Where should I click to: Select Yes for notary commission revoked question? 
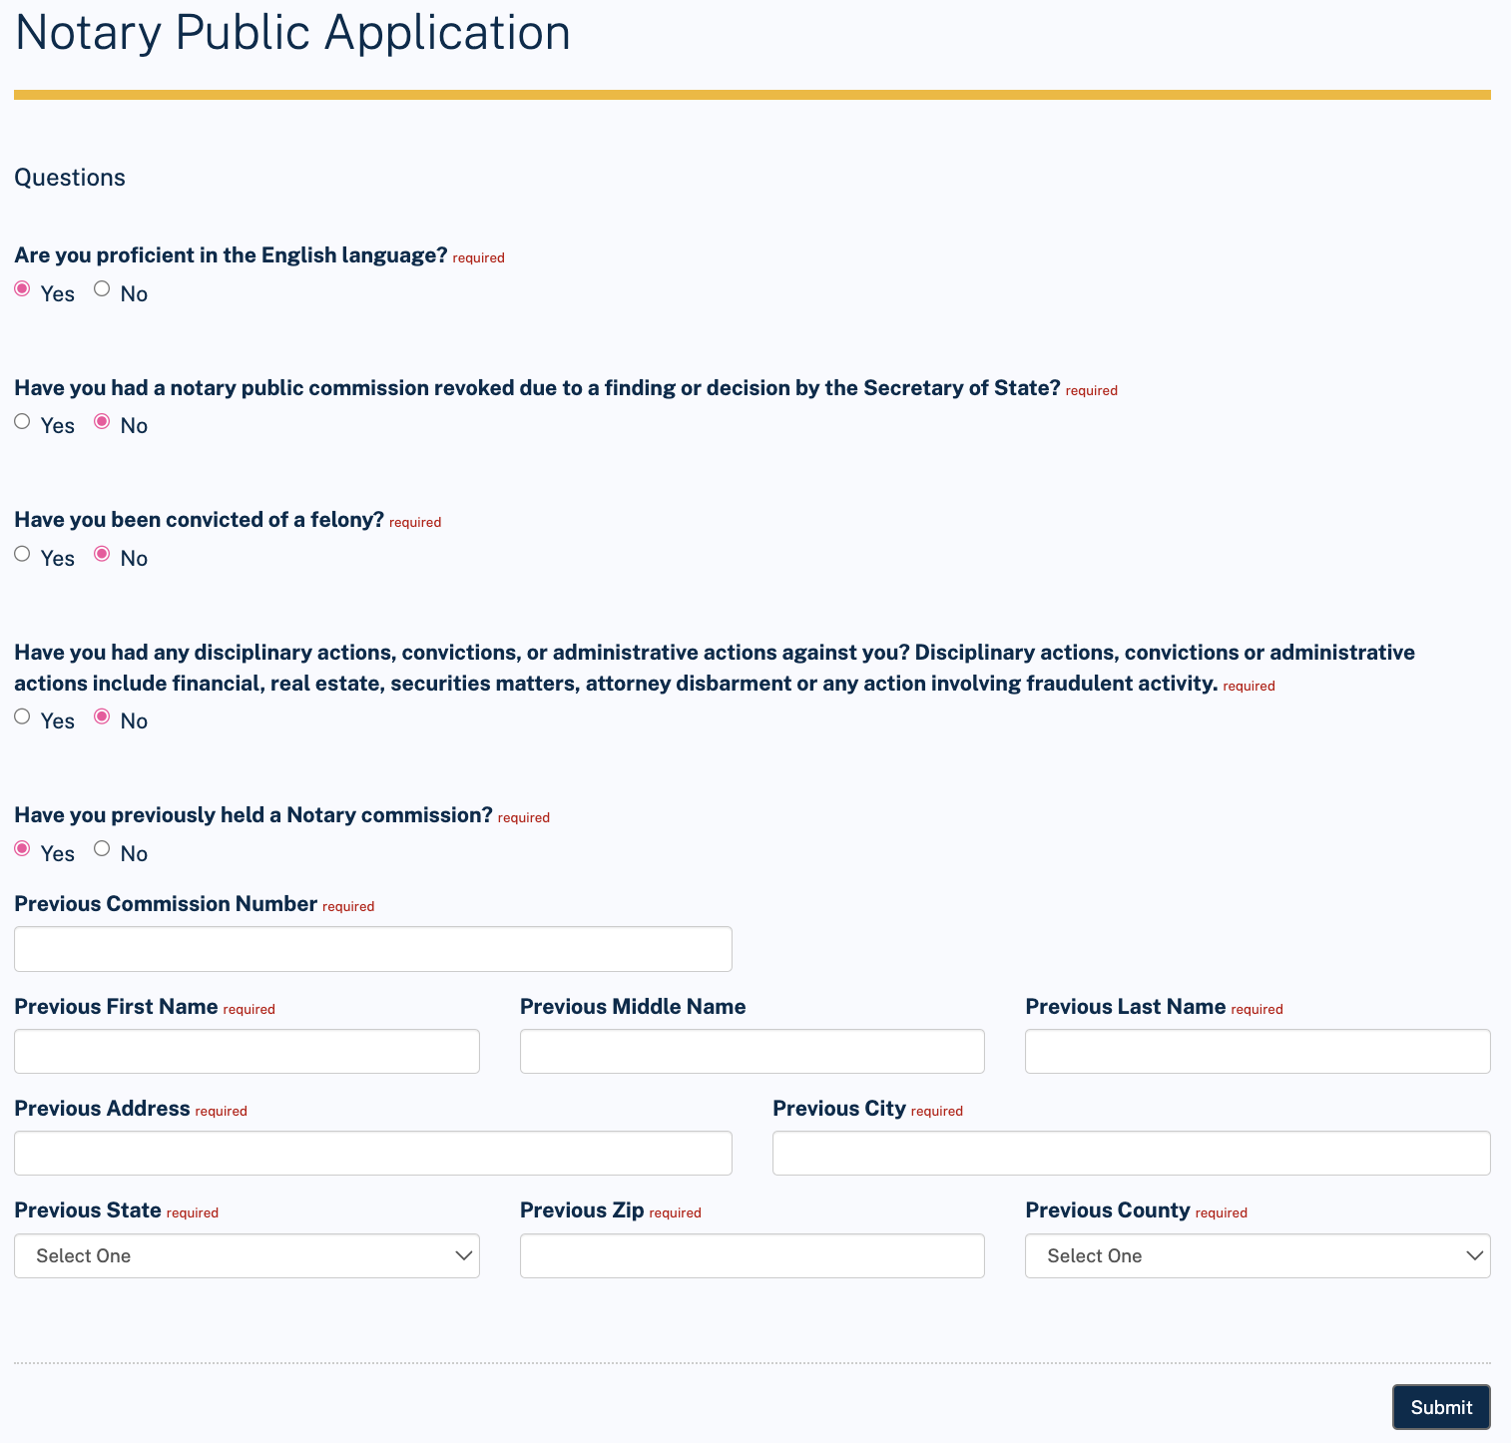coord(22,421)
